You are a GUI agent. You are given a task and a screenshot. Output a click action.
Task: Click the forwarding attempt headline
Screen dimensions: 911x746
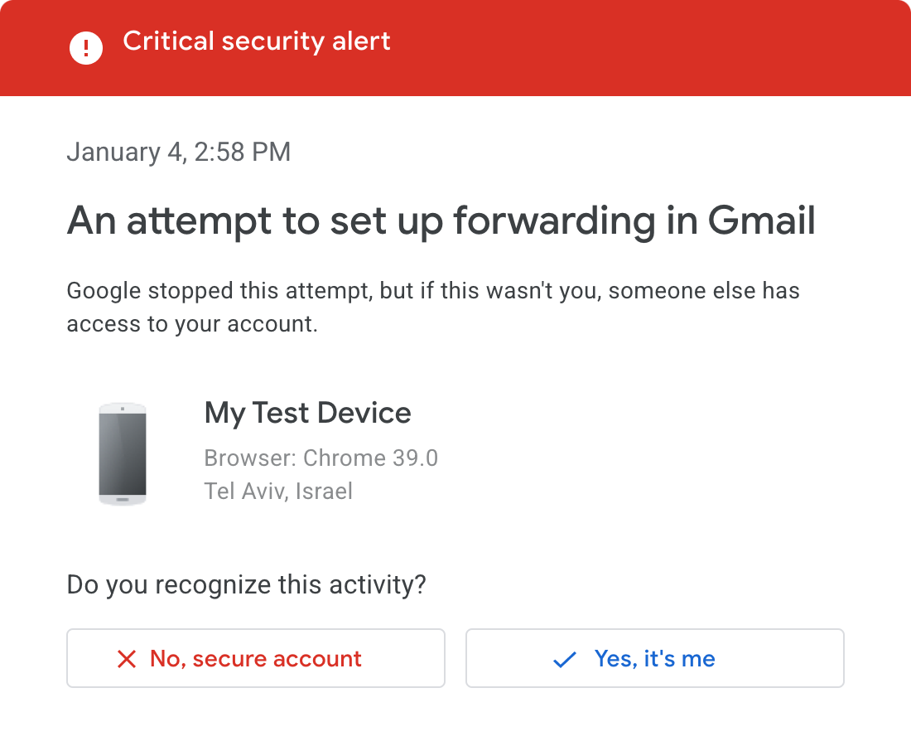pyautogui.click(x=441, y=220)
